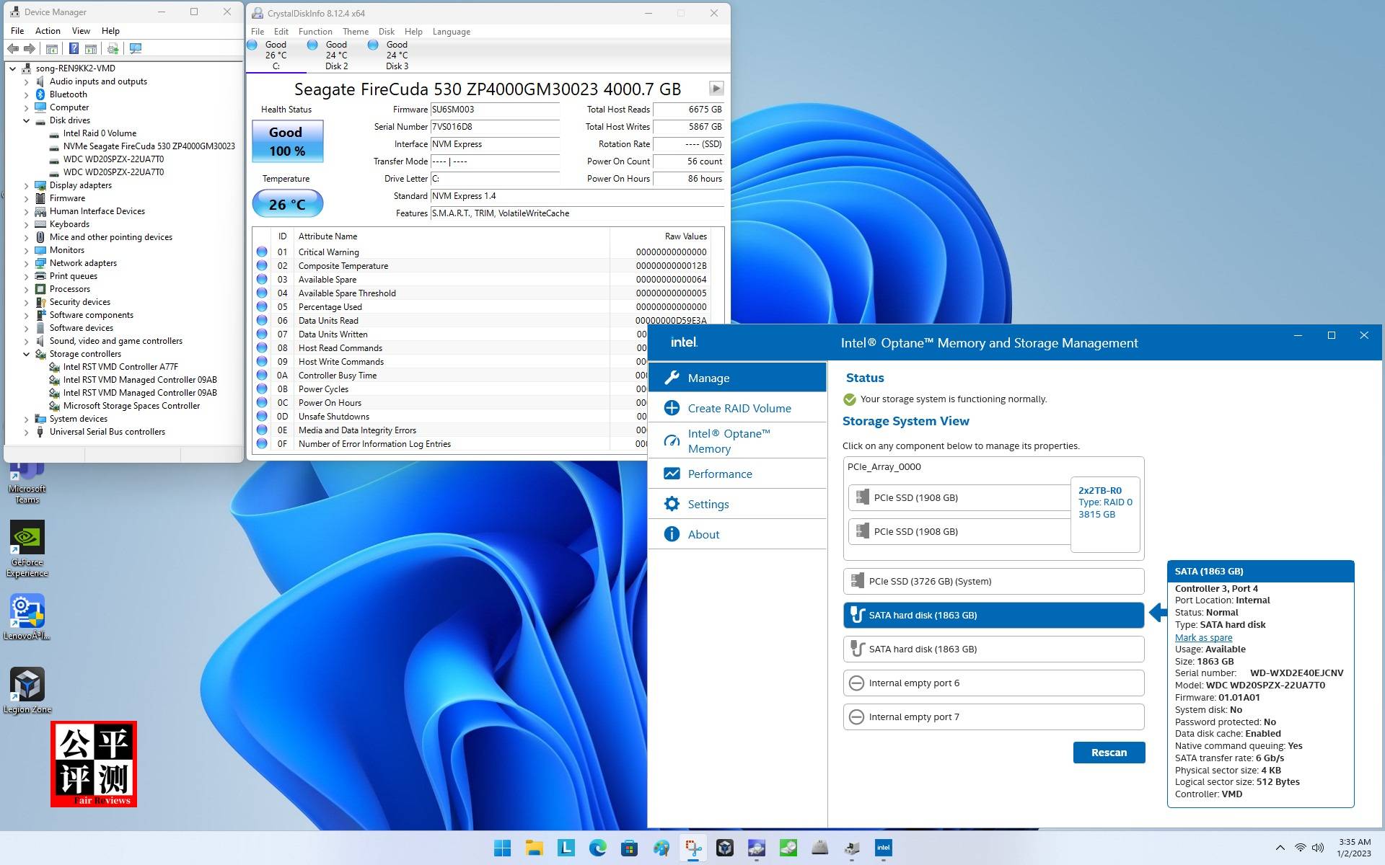Screen dimensions: 1385x865
Task: Open the Action menu in Device Manager
Action: pyautogui.click(x=48, y=31)
